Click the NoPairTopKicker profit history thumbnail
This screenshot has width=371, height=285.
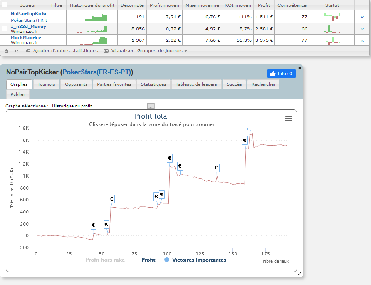92,17
